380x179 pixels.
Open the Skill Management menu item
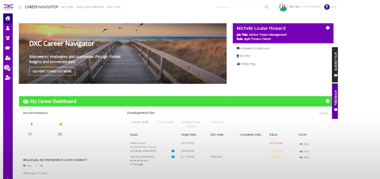(90, 7)
